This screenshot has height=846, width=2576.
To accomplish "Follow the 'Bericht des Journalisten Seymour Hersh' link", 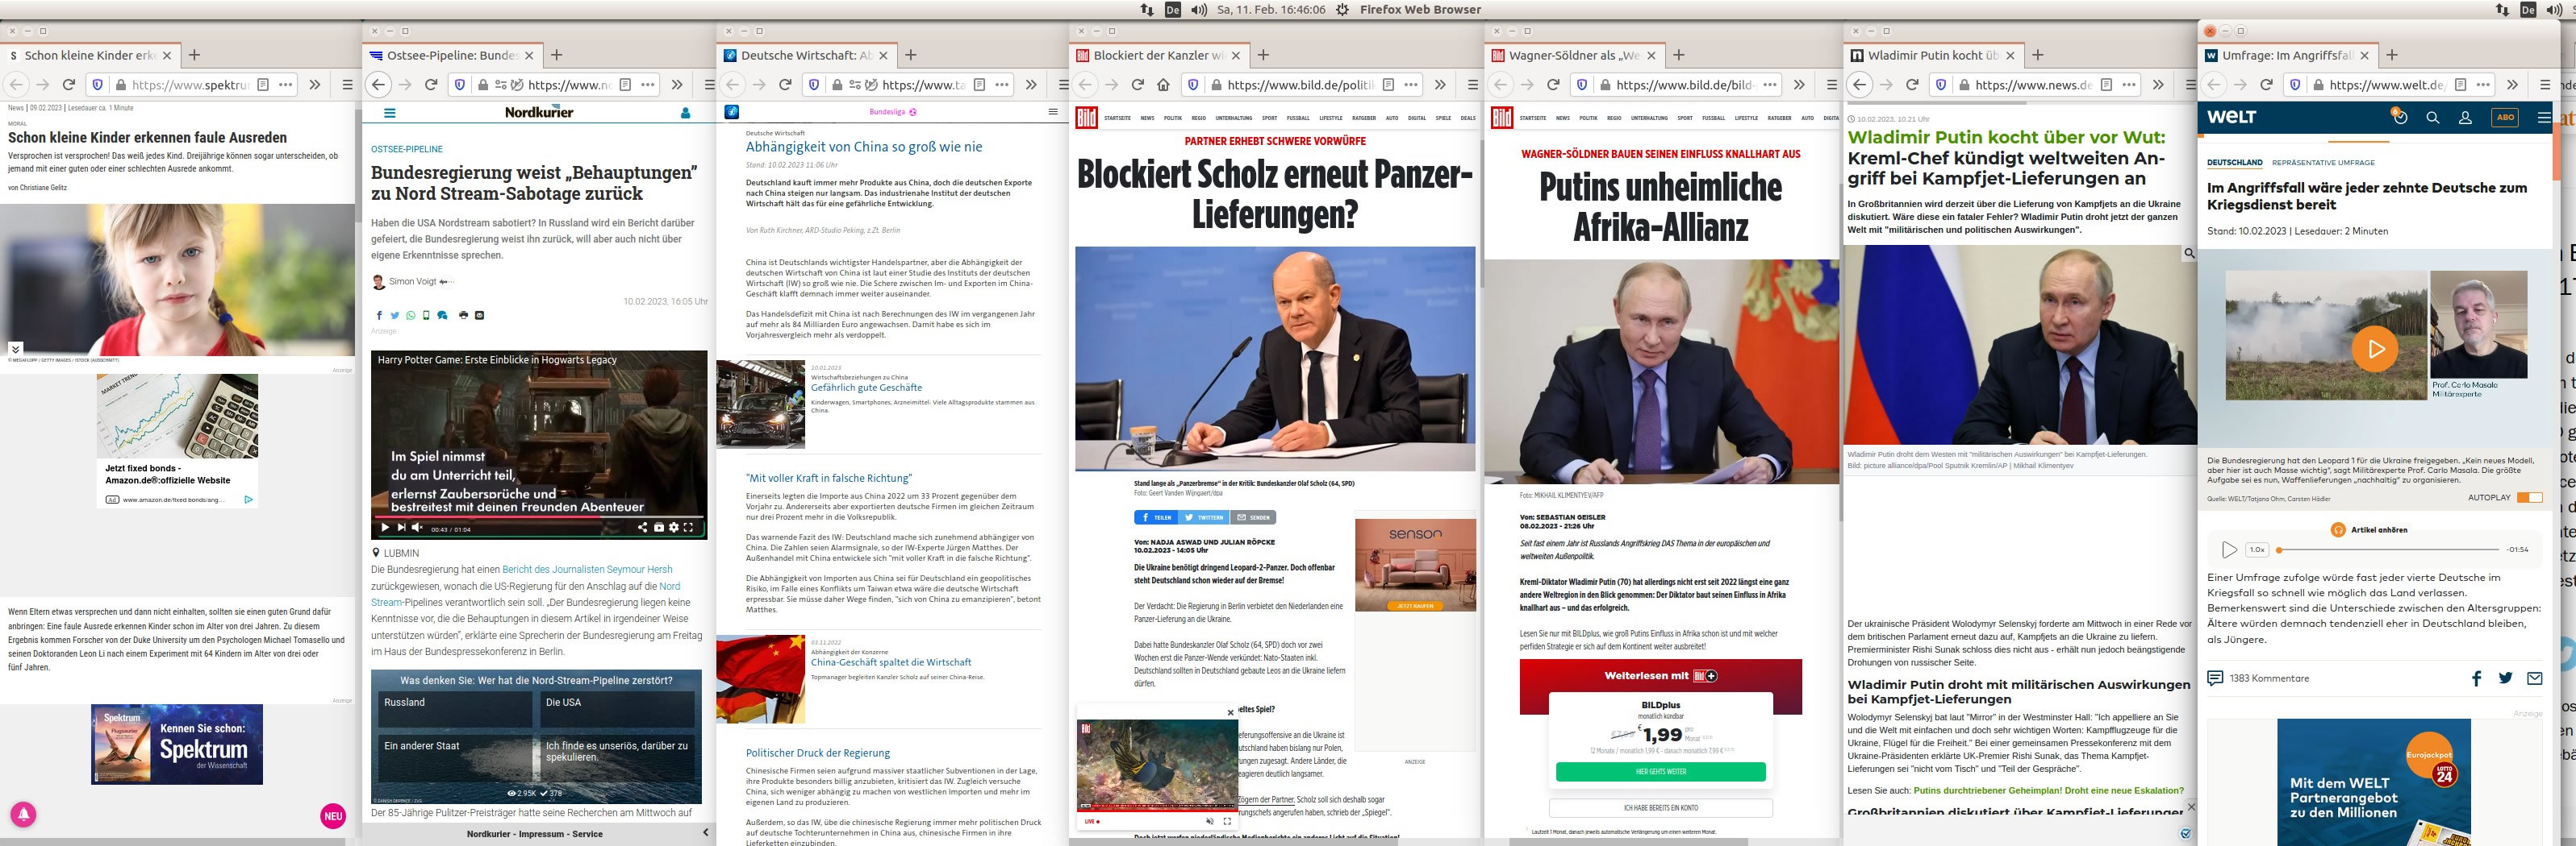I will coord(587,570).
